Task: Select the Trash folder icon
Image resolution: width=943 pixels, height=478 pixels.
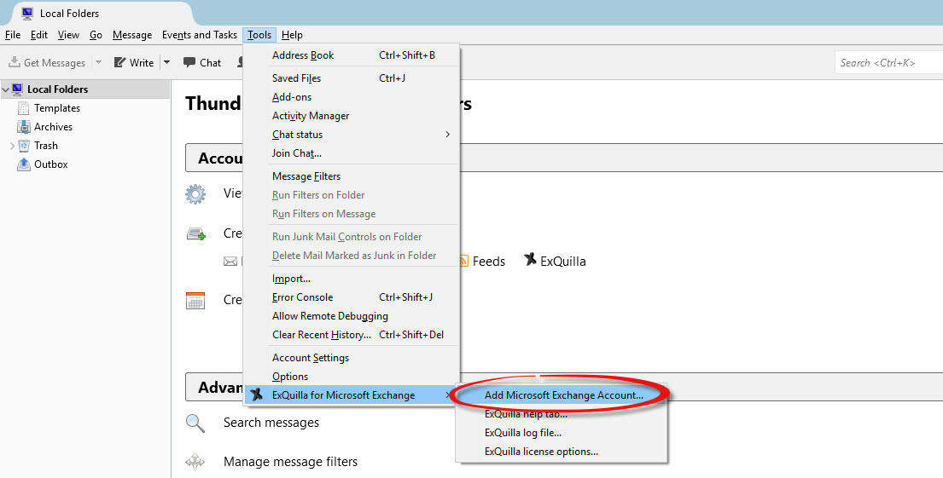Action: click(x=24, y=146)
